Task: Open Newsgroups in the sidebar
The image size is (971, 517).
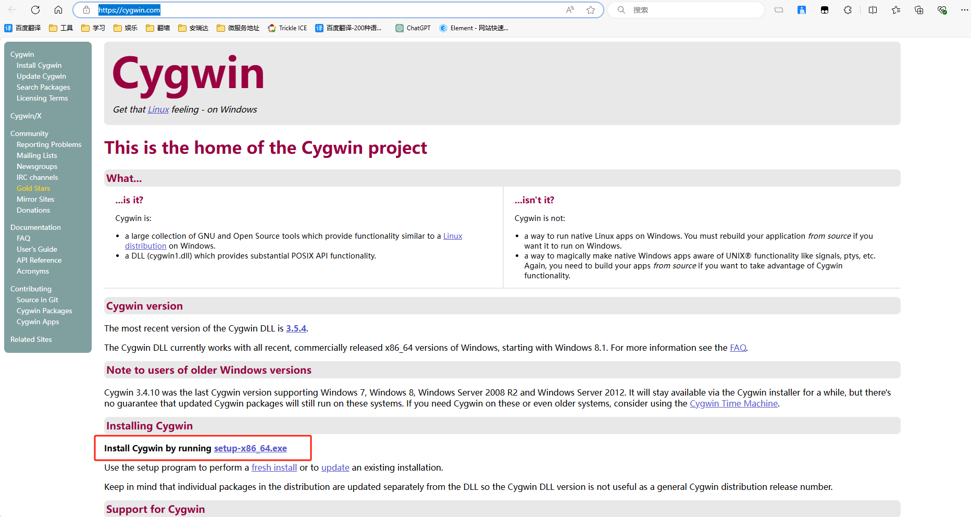Action: [37, 166]
